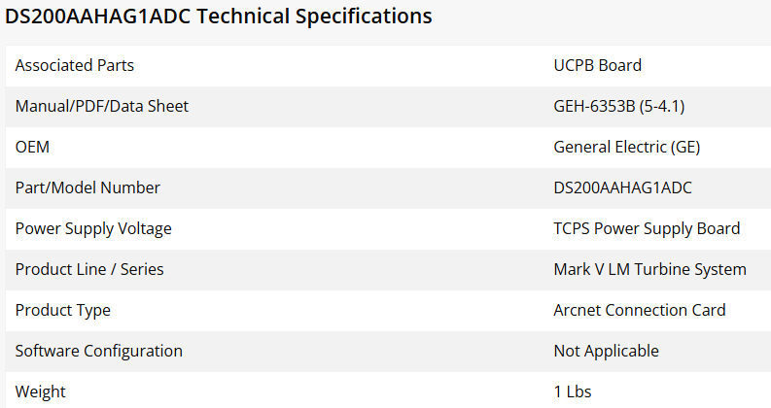Screen dimensions: 771x408
Task: Select the Power Supply Voltage label
Action: tap(93, 229)
